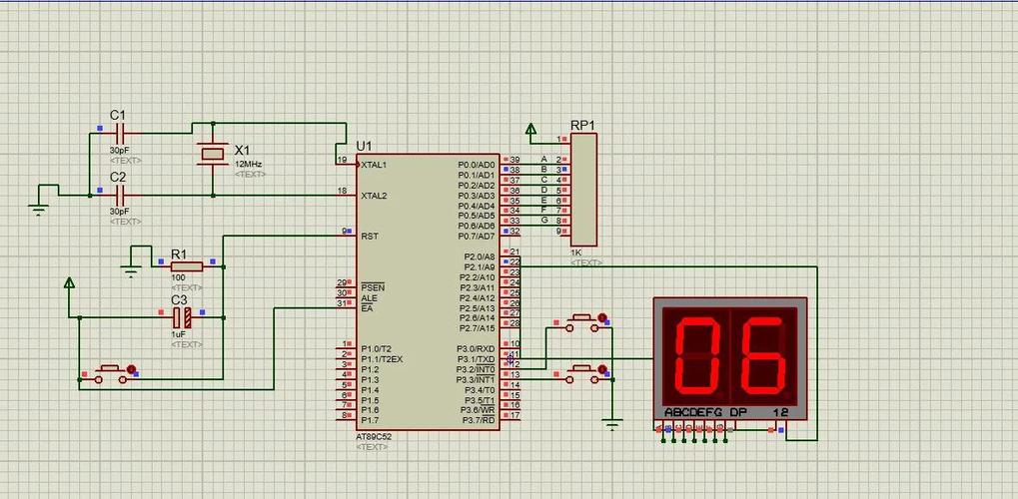
Task: Click the power terminal arrow beside RP1
Action: 531,133
